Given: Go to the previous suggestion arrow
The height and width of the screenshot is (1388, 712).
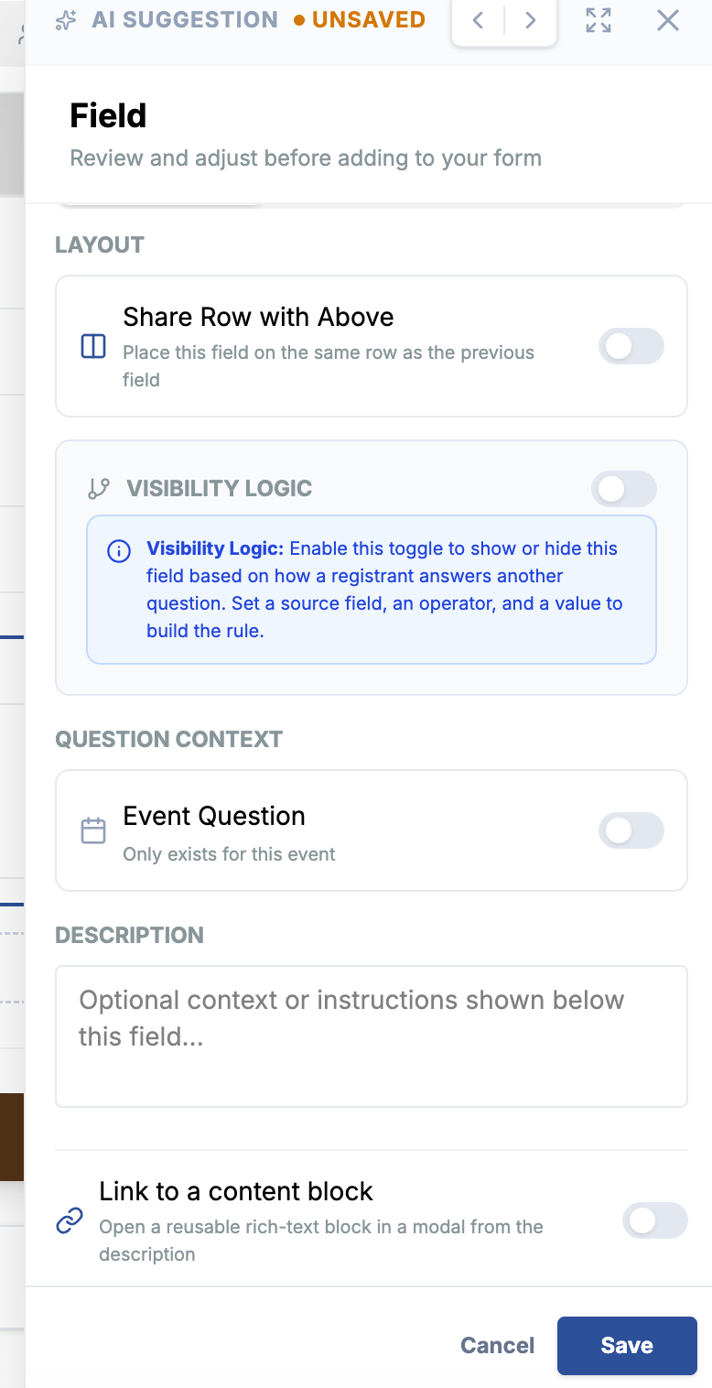Looking at the screenshot, I should click(x=478, y=20).
